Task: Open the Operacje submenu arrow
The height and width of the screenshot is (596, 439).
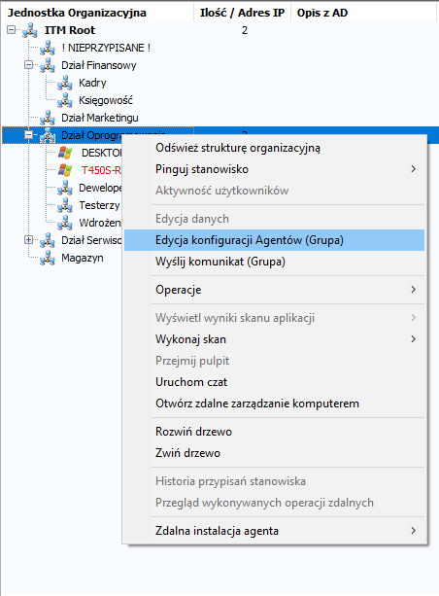Action: click(413, 290)
